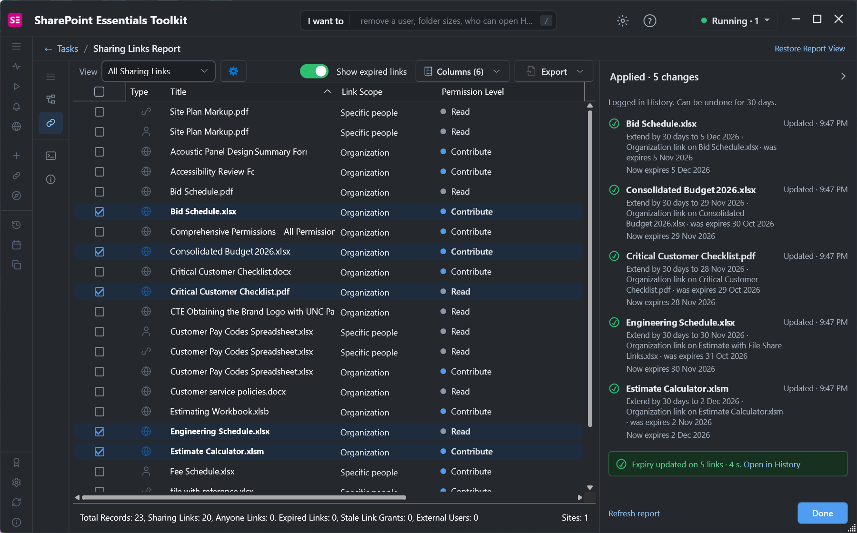The image size is (857, 533).
Task: Open the calendar schedule icon in sidebar
Action: [x=16, y=245]
